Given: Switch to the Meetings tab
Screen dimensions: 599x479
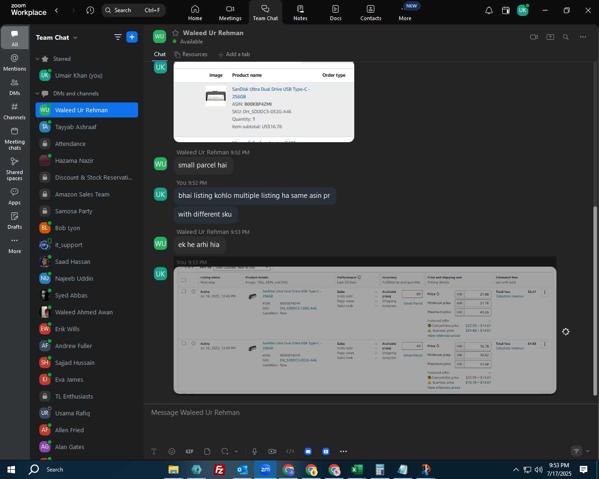Looking at the screenshot, I should tap(230, 13).
